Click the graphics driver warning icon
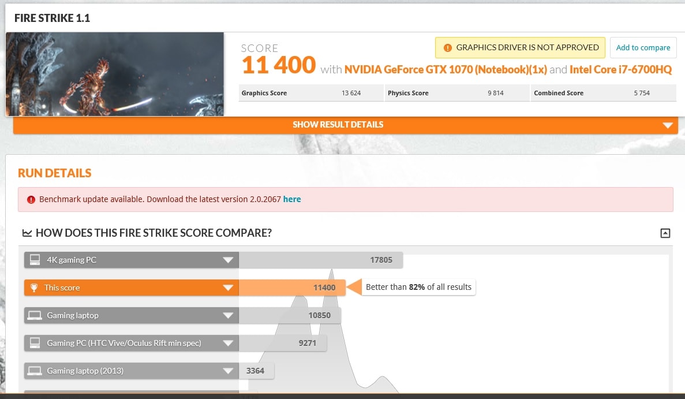 (x=447, y=47)
